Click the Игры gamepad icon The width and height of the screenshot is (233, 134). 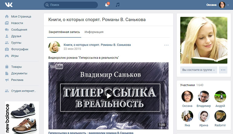[x=7, y=56]
